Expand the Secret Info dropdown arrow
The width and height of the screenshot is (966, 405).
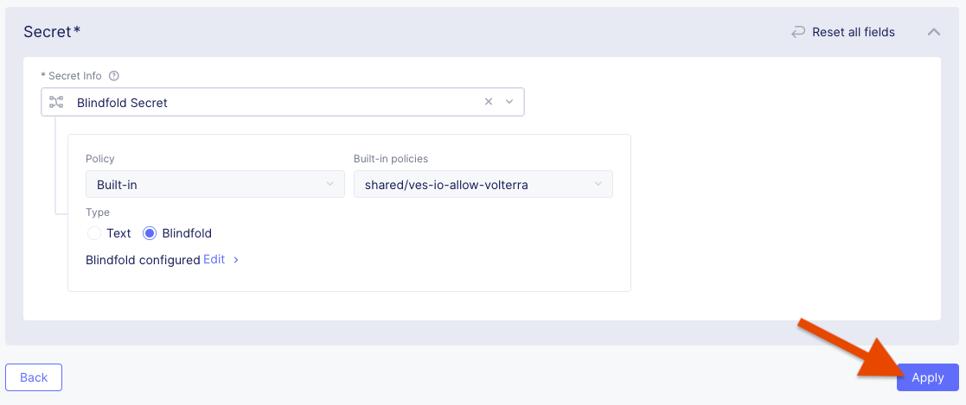[x=509, y=102]
